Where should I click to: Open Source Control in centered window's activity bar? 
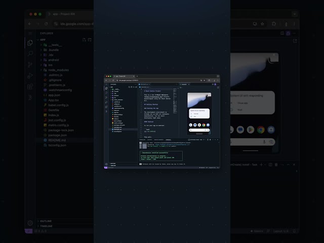[x=106, y=98]
